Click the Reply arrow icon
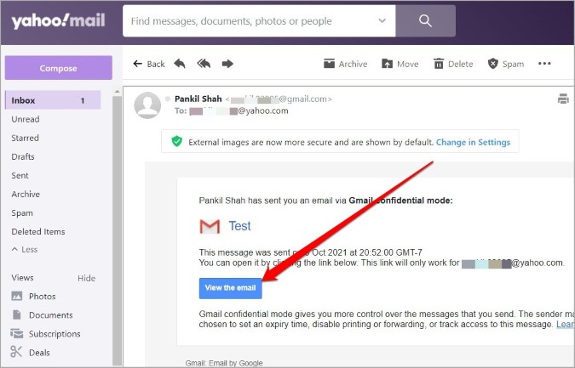Viewport: 575px width, 368px height. click(180, 64)
